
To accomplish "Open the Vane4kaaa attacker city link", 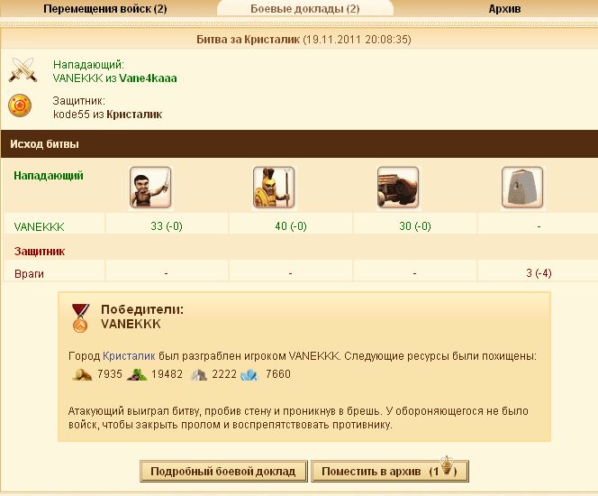I will pos(148,78).
